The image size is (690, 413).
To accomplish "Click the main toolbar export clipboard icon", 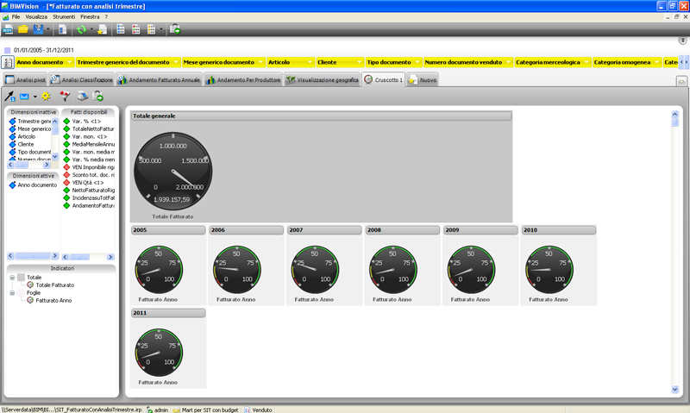I will (175, 29).
